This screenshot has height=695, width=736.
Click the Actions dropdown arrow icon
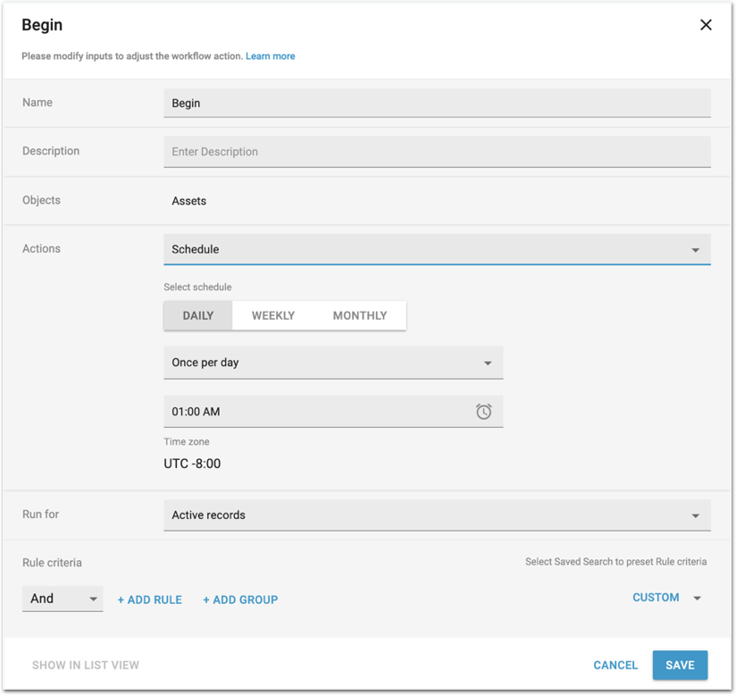695,250
